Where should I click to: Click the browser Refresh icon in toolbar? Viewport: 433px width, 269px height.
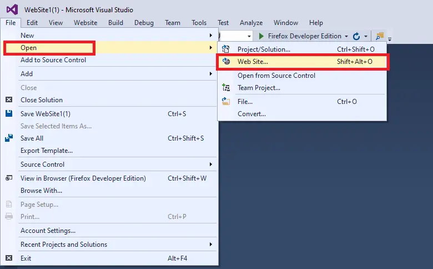[x=356, y=36]
